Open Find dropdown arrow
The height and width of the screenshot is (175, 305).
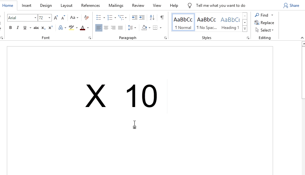pos(272,15)
